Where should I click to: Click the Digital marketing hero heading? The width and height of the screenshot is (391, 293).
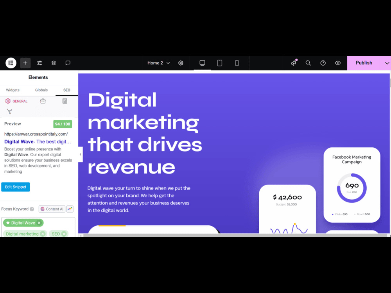[145, 133]
